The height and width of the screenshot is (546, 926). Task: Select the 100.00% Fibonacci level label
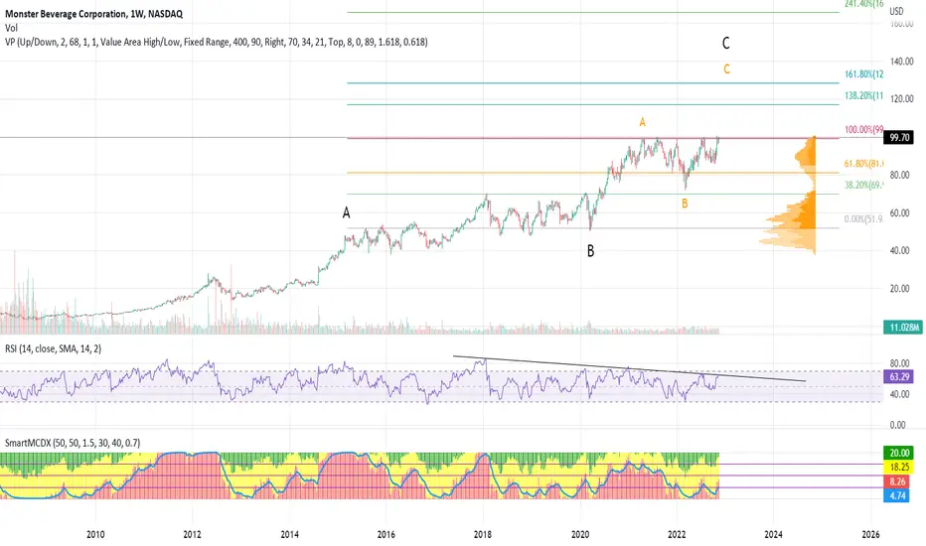[864, 130]
